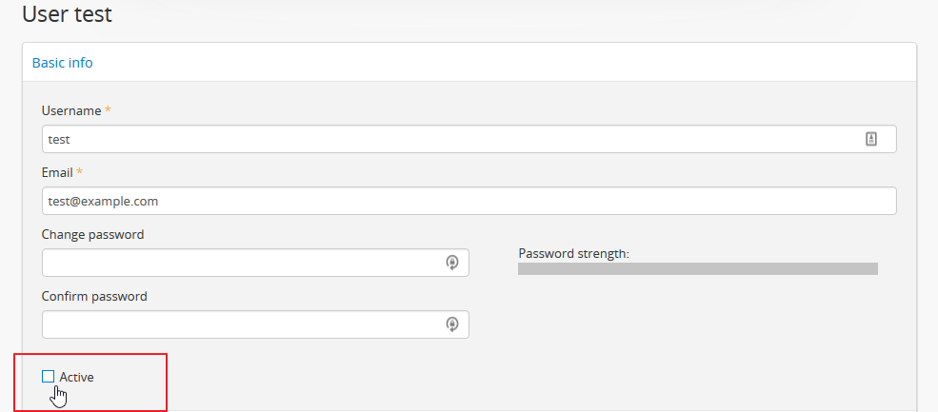Click the Password strength label text
Screen dimensions: 938x412
574,253
